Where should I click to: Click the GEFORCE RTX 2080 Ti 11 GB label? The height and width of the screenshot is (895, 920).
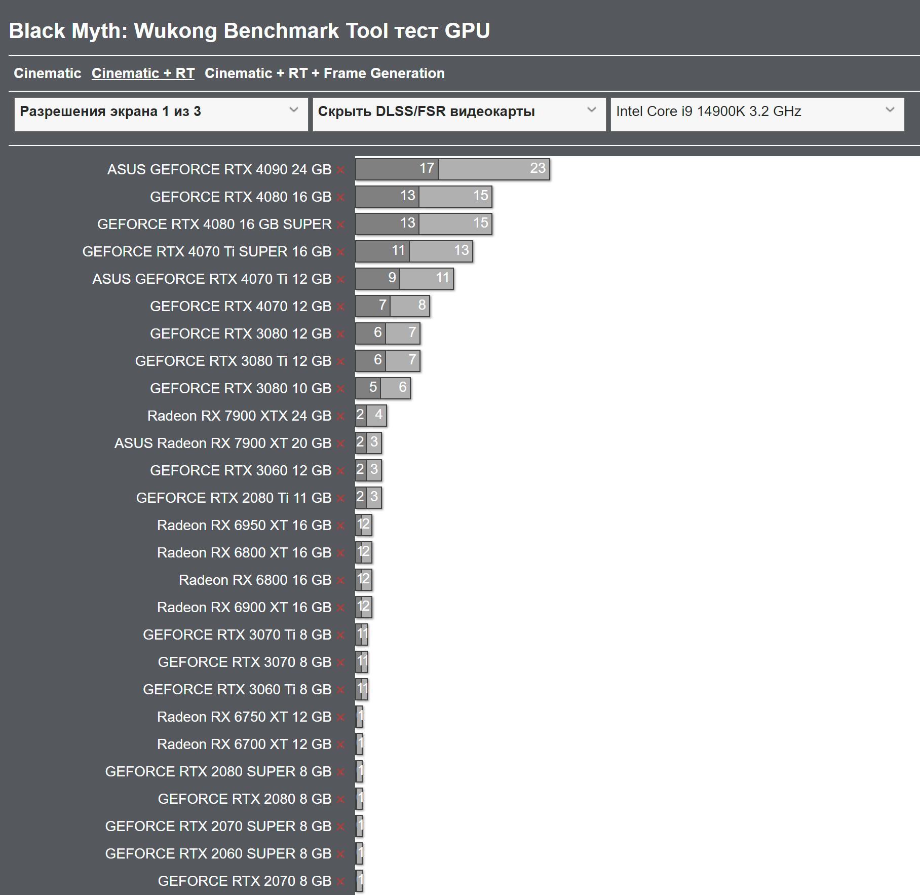pos(234,498)
